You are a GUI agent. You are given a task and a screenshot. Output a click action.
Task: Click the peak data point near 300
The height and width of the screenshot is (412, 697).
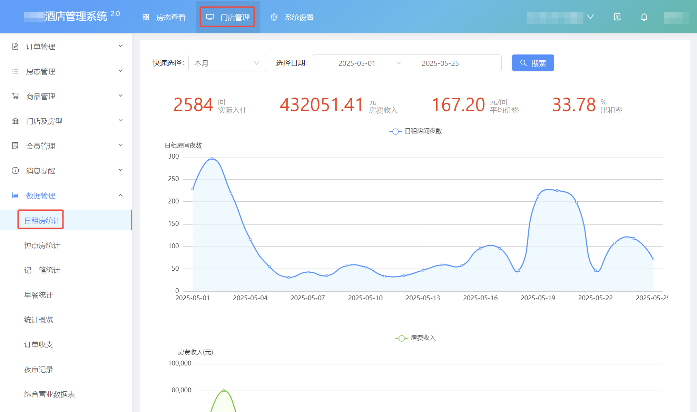[212, 159]
